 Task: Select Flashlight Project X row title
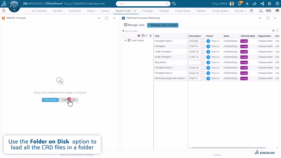coord(164,68)
